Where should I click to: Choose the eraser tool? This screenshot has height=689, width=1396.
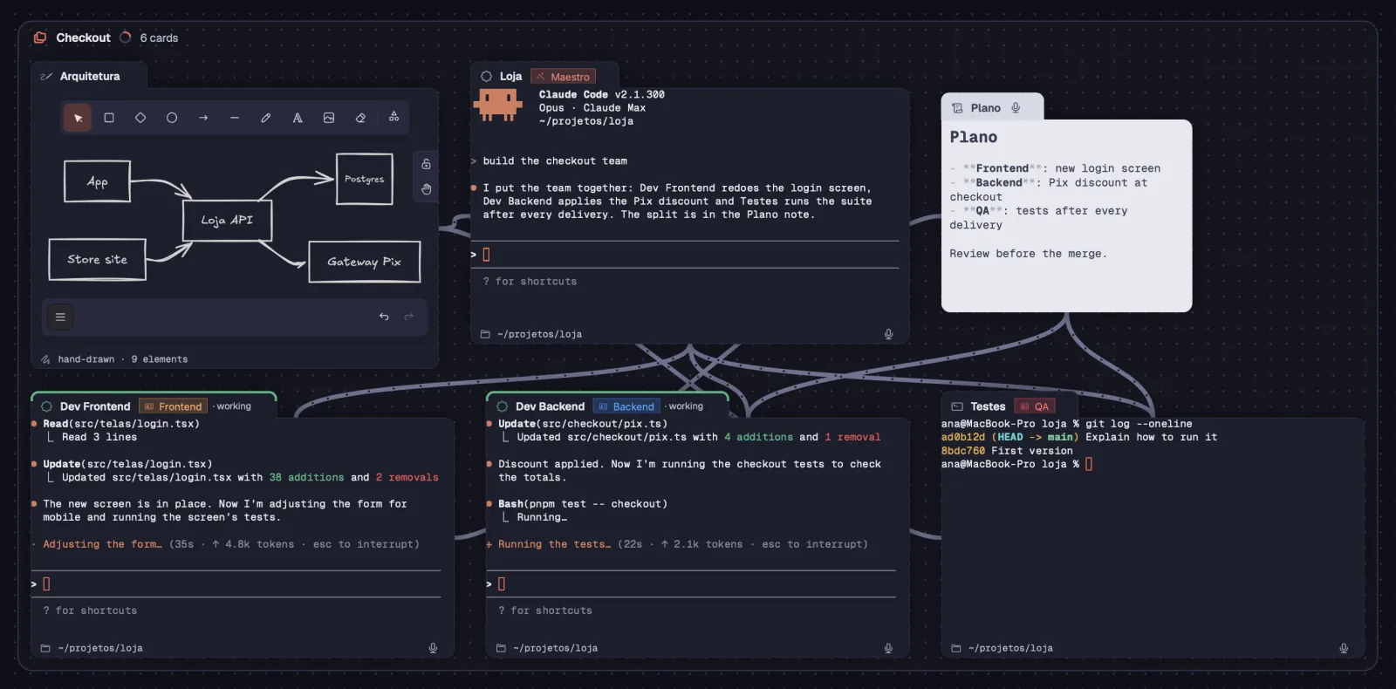click(360, 118)
